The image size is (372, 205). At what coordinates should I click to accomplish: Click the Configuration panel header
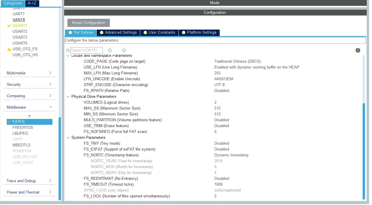click(215, 13)
